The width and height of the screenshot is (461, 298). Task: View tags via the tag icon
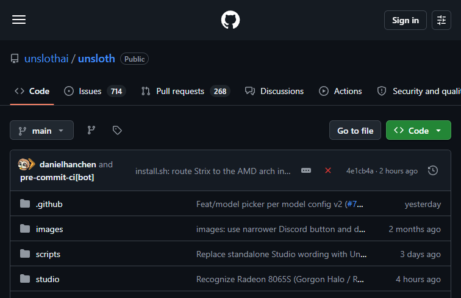click(117, 130)
